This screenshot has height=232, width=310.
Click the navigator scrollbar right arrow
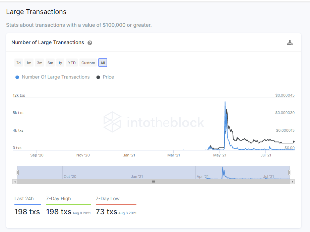[292, 182]
